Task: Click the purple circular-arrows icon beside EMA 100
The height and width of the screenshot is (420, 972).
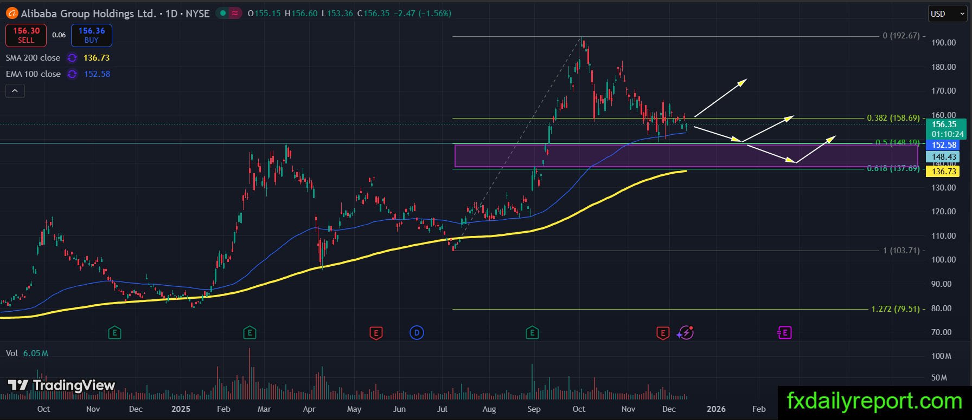Action: [x=72, y=74]
